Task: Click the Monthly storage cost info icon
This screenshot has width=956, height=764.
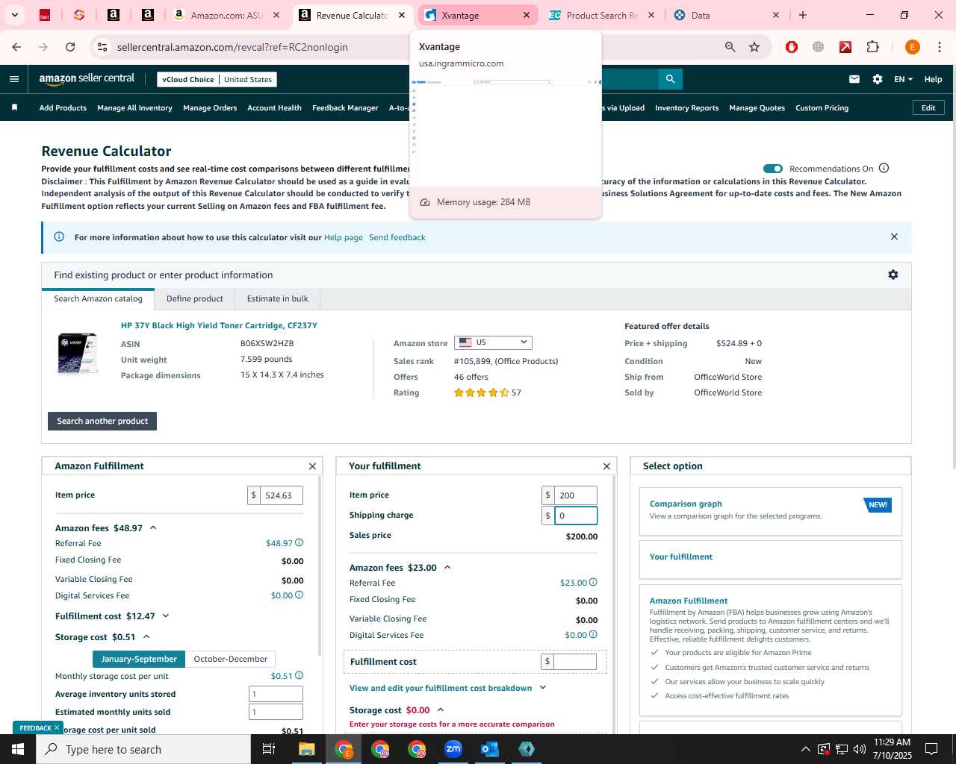Action: pyautogui.click(x=299, y=675)
